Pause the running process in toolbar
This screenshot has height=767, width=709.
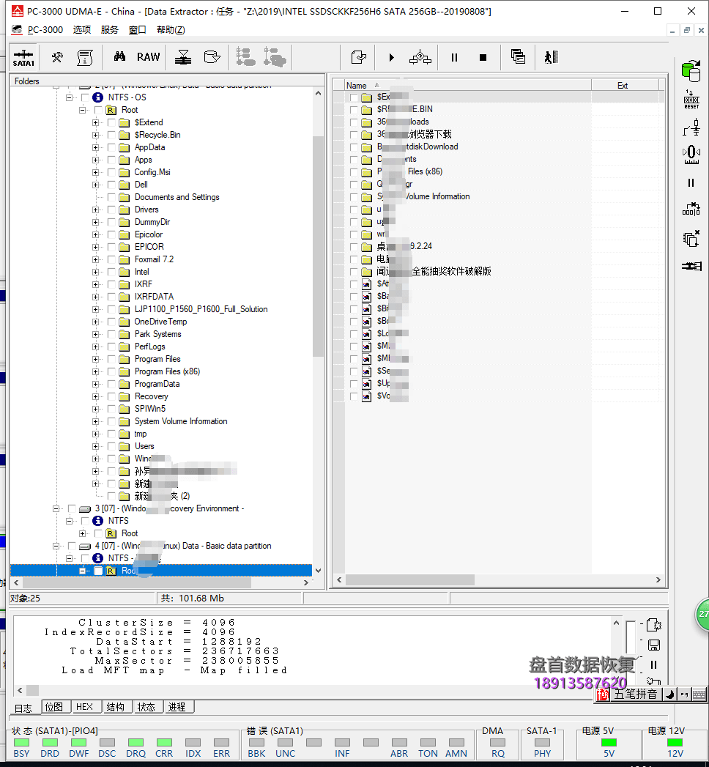(454, 58)
